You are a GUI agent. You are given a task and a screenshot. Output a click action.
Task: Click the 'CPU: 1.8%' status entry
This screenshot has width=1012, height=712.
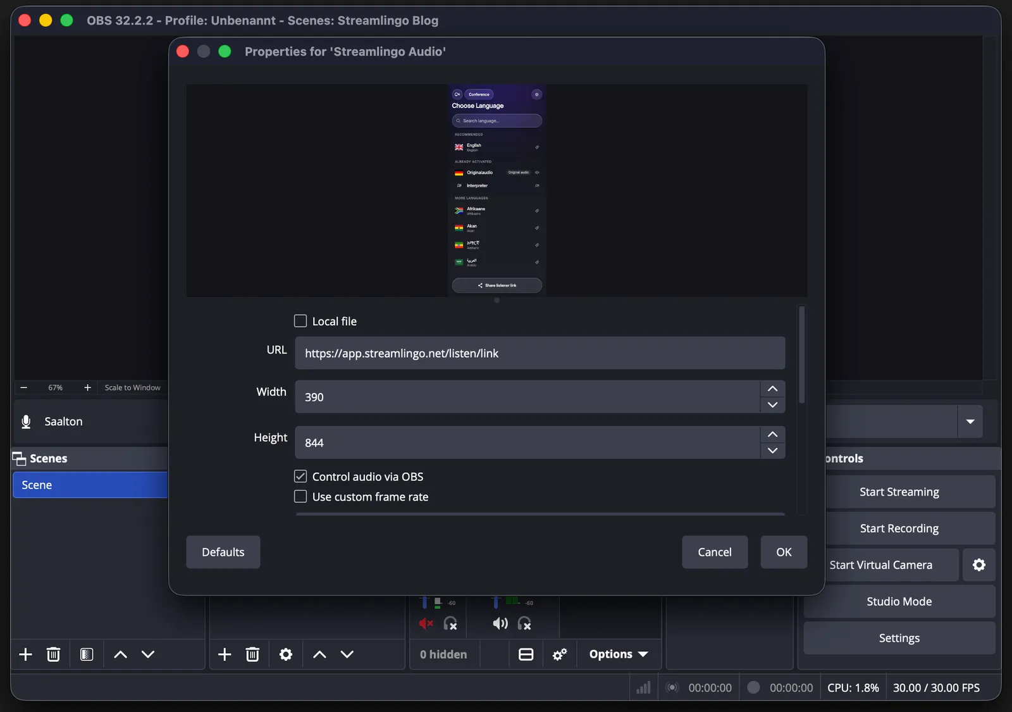[853, 688]
